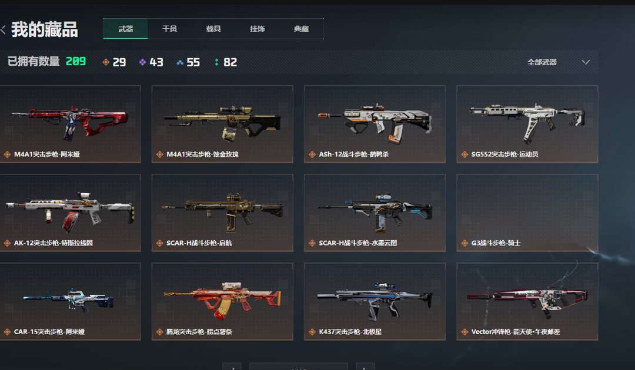Image resolution: width=635 pixels, height=370 pixels.
Task: Go to next page arrow at bottom
Action: (x=365, y=366)
